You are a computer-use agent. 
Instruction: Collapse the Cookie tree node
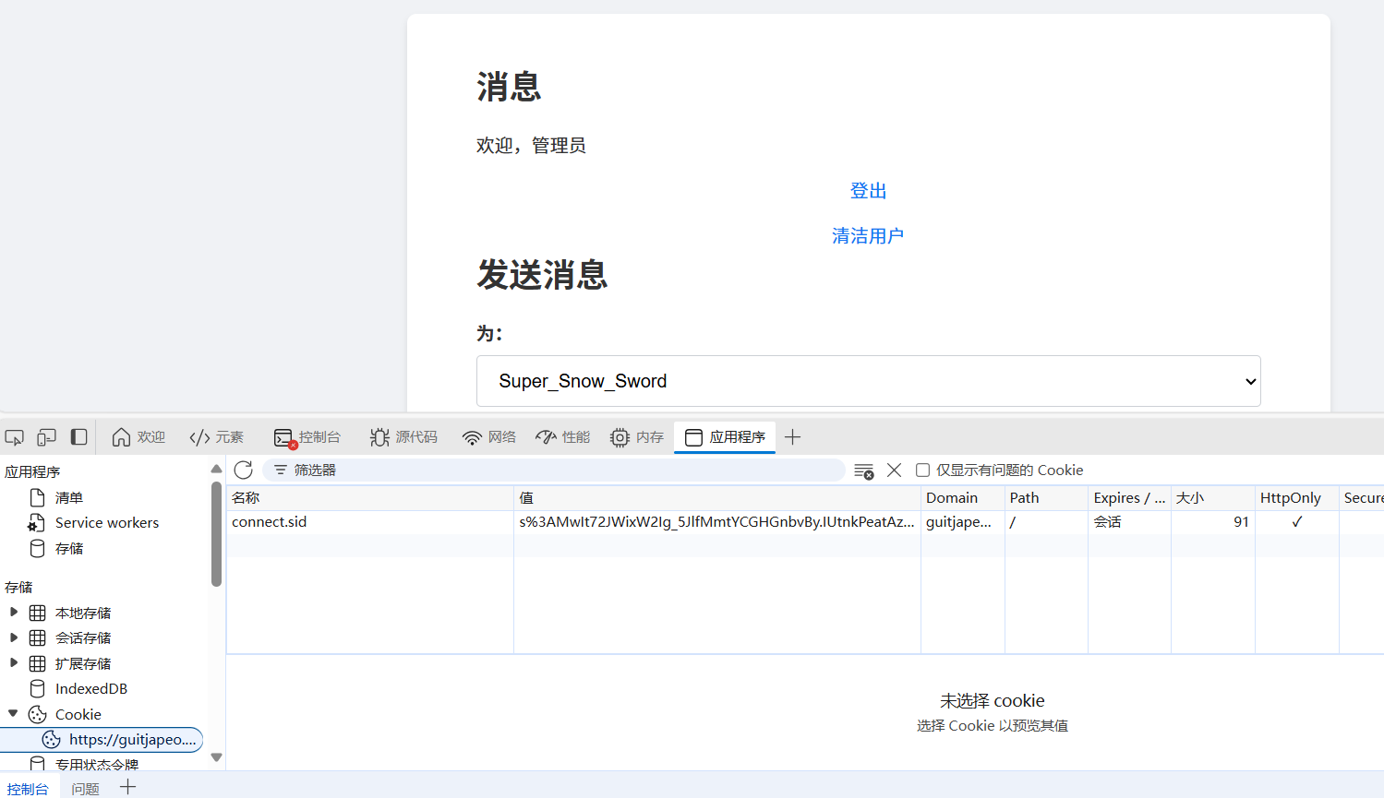pos(14,714)
